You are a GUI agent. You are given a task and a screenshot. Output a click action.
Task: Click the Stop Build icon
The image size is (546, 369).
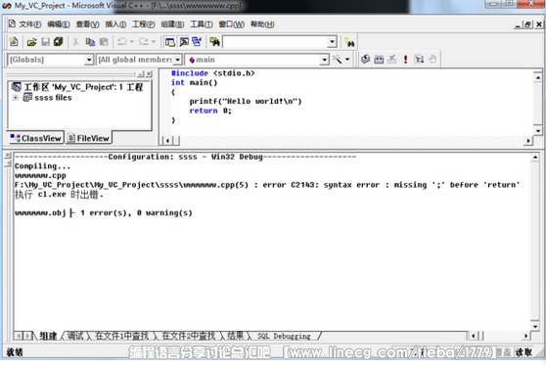[392, 60]
